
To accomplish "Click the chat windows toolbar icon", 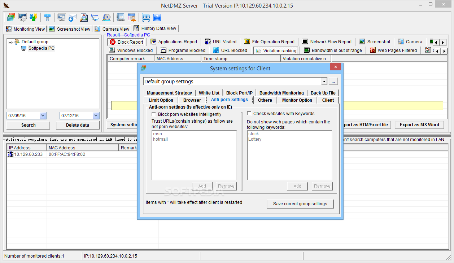I will (95, 17).
